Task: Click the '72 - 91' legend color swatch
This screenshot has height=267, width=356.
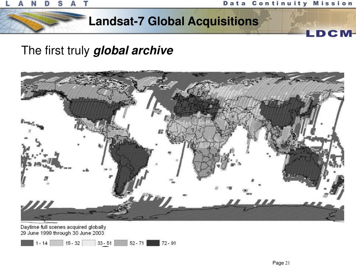Action: click(153, 243)
